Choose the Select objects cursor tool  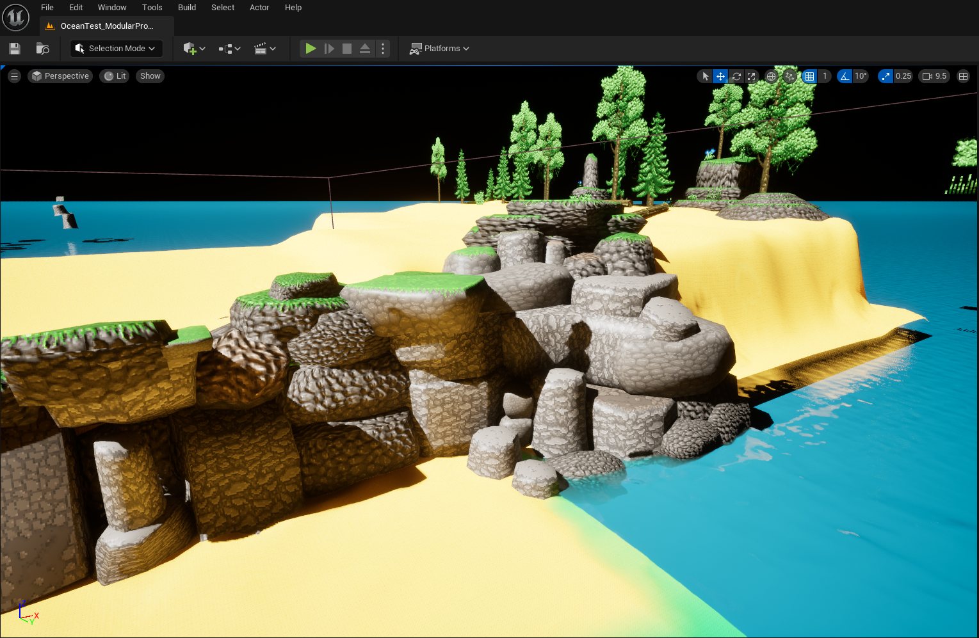tap(705, 76)
